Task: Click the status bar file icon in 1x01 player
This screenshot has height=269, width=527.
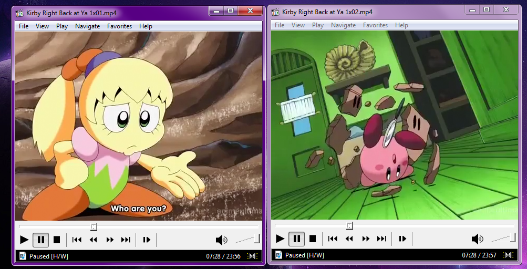Action: click(x=23, y=256)
